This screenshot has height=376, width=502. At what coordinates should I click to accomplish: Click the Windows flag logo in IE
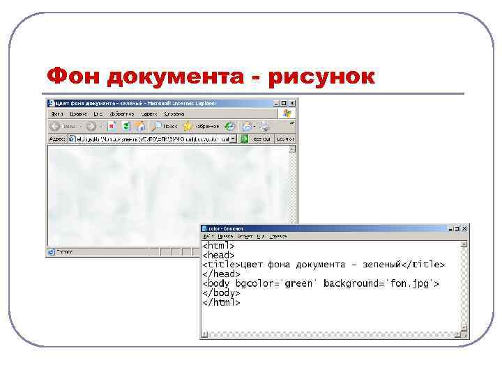pyautogui.click(x=287, y=113)
